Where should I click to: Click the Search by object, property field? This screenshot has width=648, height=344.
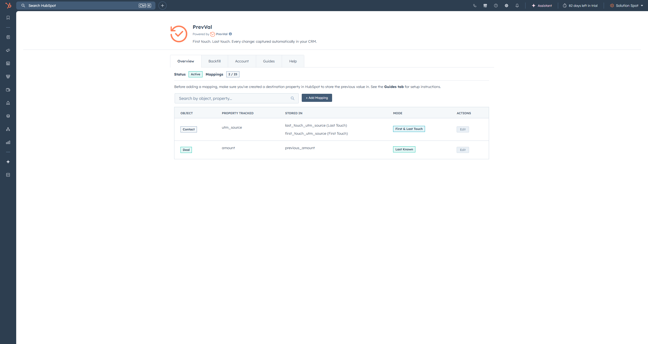click(x=233, y=98)
